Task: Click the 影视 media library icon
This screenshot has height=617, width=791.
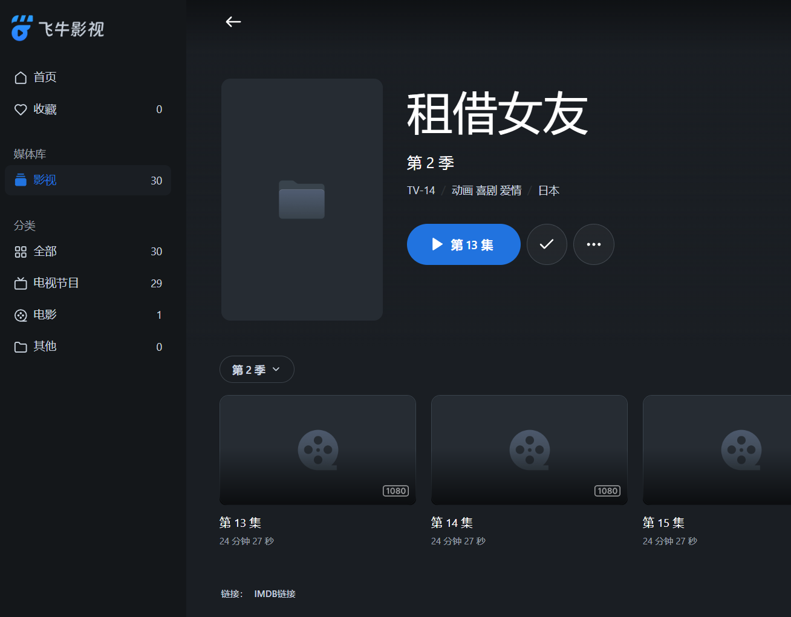Action: (x=21, y=180)
